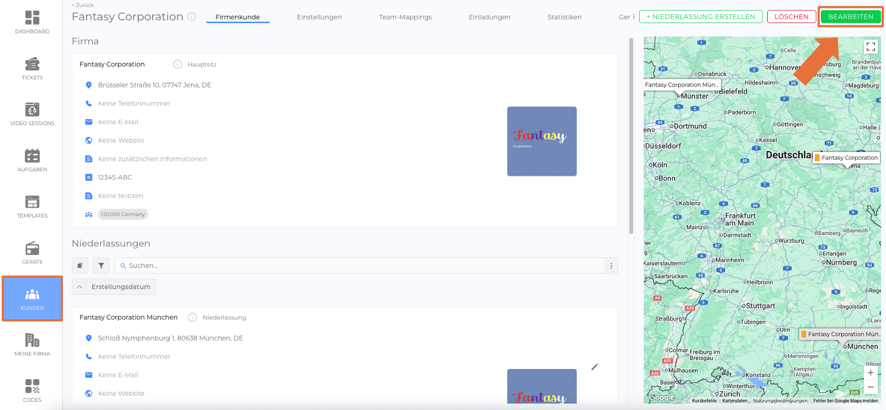
Task: Click the pencil icon for München branch
Action: point(594,367)
